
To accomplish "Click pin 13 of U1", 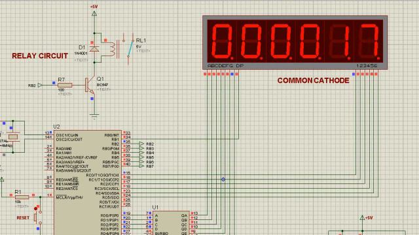I will coord(196,213).
